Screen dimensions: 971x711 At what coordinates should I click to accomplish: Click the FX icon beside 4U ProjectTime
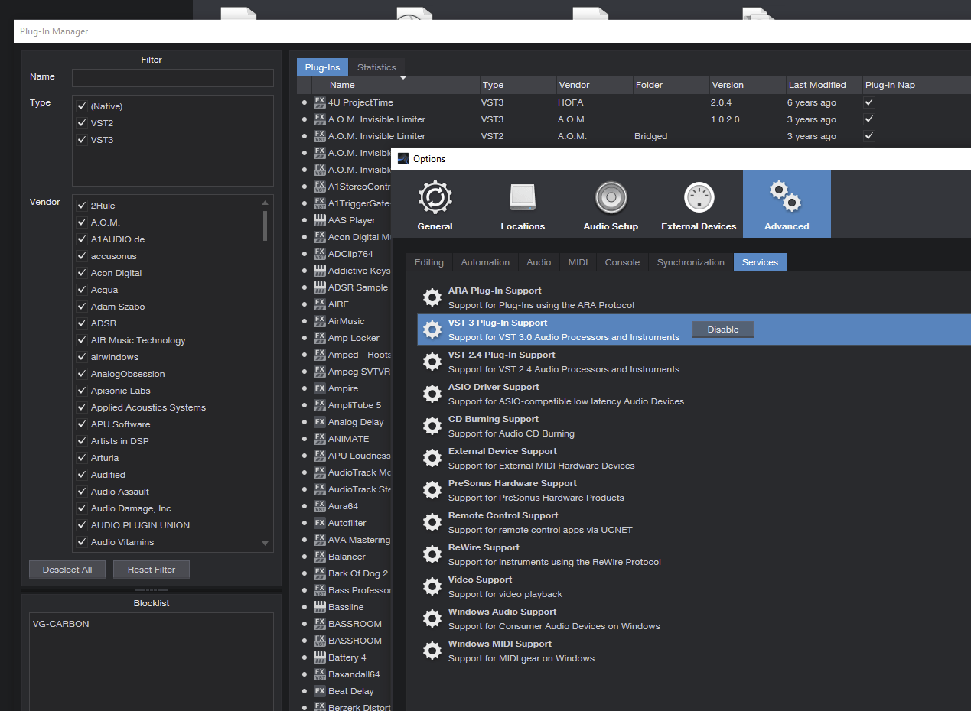click(320, 102)
